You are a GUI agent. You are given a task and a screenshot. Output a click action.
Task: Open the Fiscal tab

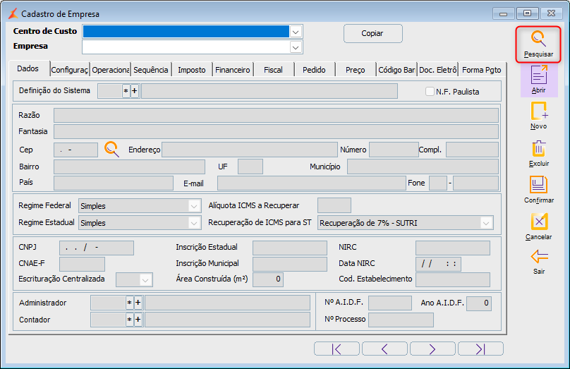pyautogui.click(x=274, y=70)
